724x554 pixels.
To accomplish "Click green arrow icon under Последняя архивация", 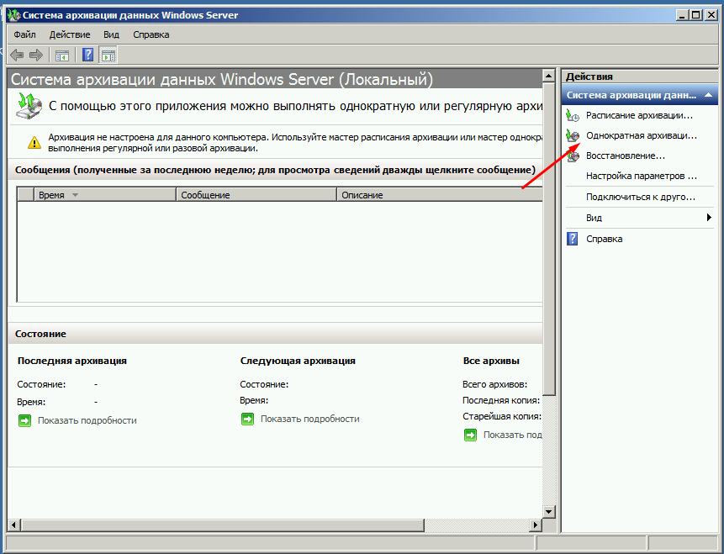I will pyautogui.click(x=24, y=419).
